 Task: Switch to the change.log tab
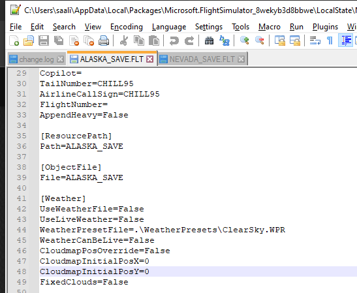(37, 59)
